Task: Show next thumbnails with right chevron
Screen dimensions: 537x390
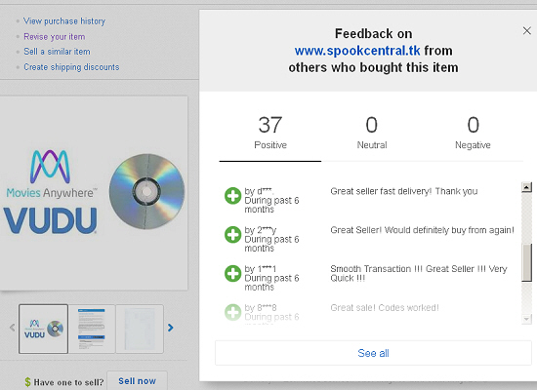Action: pyautogui.click(x=170, y=328)
